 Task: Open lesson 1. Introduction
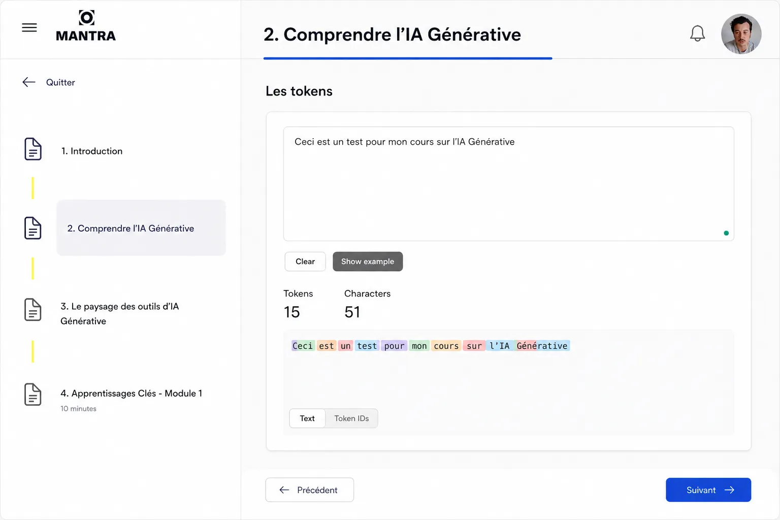(92, 151)
